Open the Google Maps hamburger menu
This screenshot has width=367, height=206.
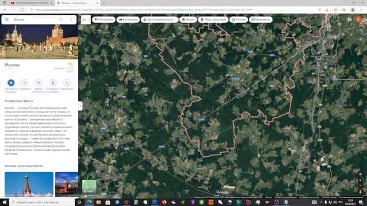tap(7, 19)
